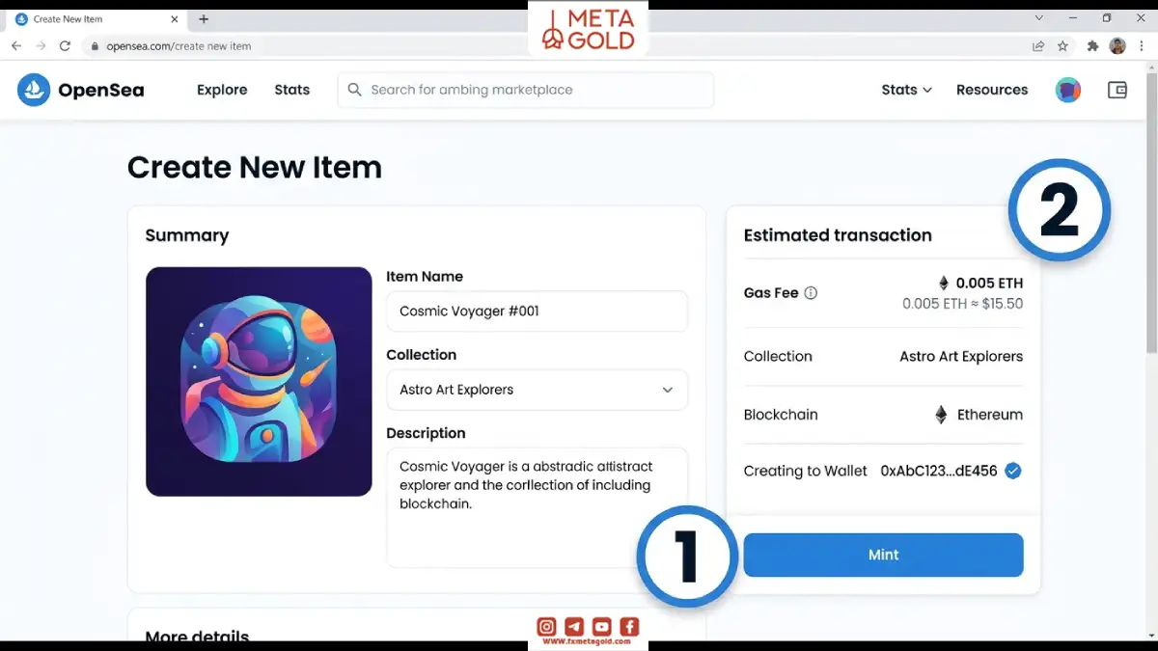Expand the Stats dropdown on the right
The width and height of the screenshot is (1158, 651).
(x=906, y=90)
